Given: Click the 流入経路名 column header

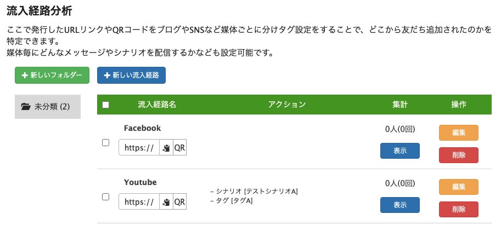Looking at the screenshot, I should pos(156,105).
